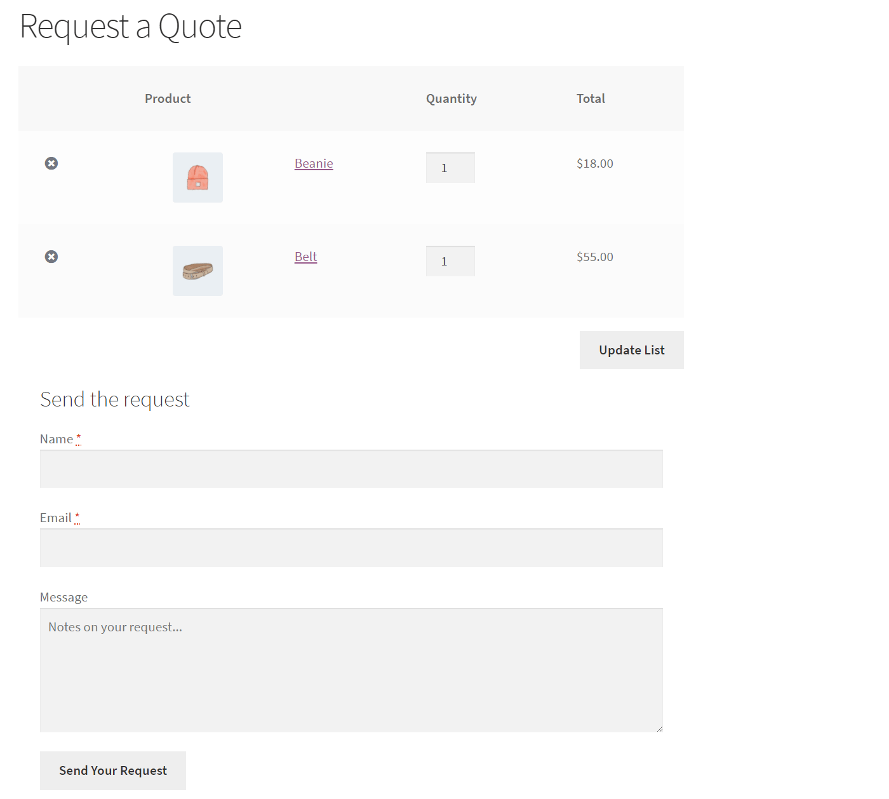Click the Belt quantity field
The height and width of the screenshot is (799, 889).
click(x=450, y=260)
